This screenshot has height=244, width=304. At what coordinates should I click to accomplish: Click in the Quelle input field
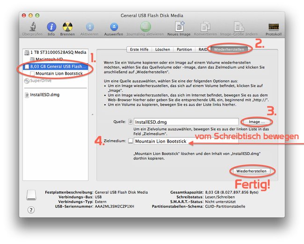pos(186,122)
